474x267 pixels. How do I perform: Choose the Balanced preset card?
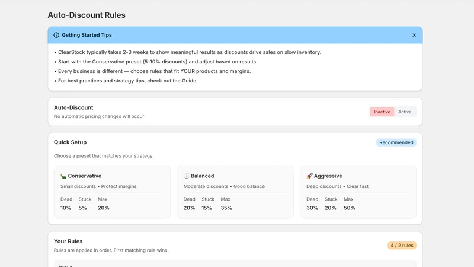click(235, 192)
